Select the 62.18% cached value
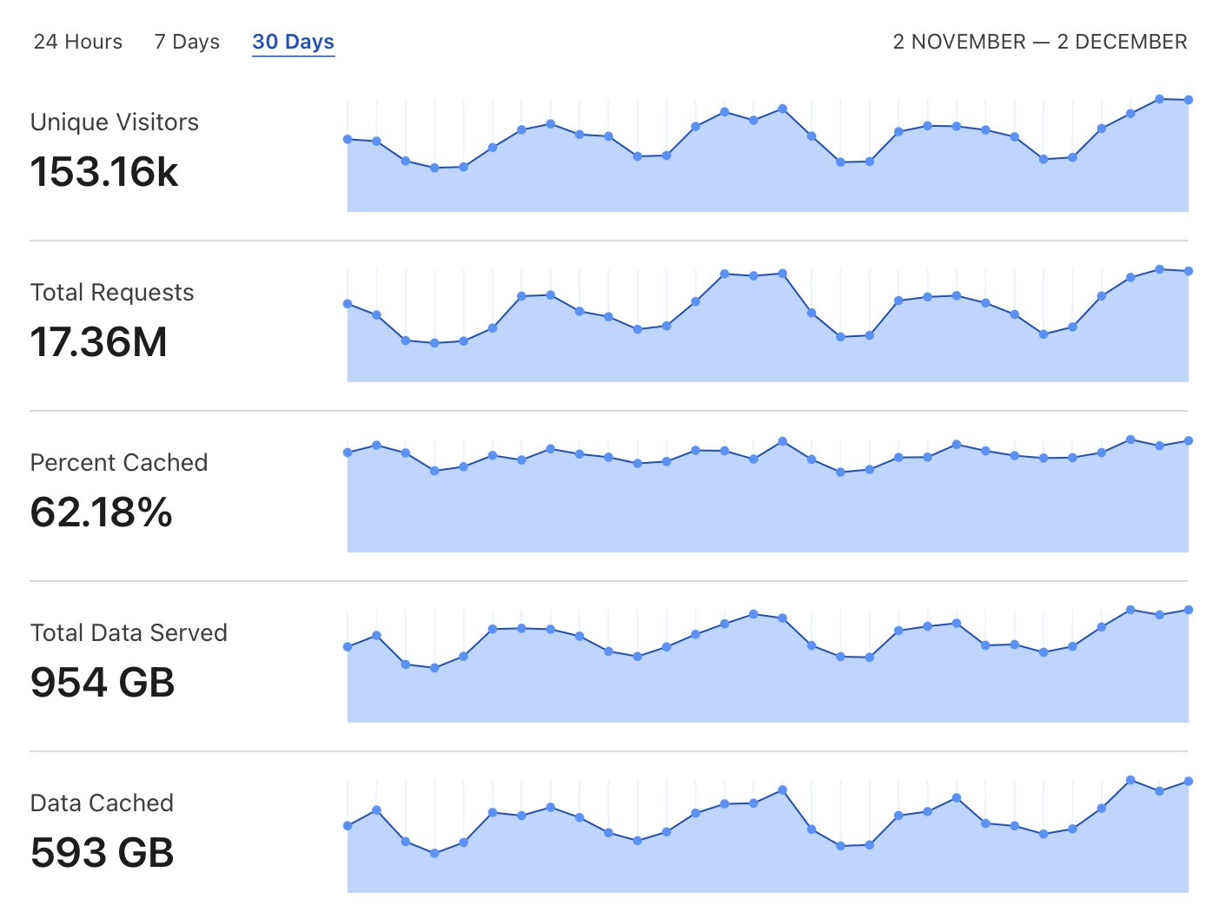The width and height of the screenshot is (1206, 912). 102,512
